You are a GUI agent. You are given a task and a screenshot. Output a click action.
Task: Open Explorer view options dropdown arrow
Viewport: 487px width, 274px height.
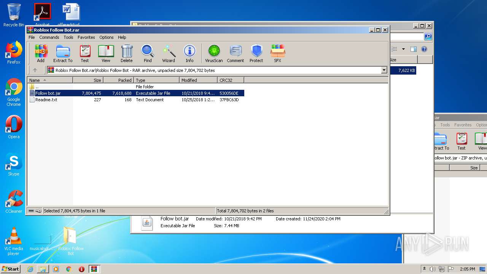click(403, 49)
